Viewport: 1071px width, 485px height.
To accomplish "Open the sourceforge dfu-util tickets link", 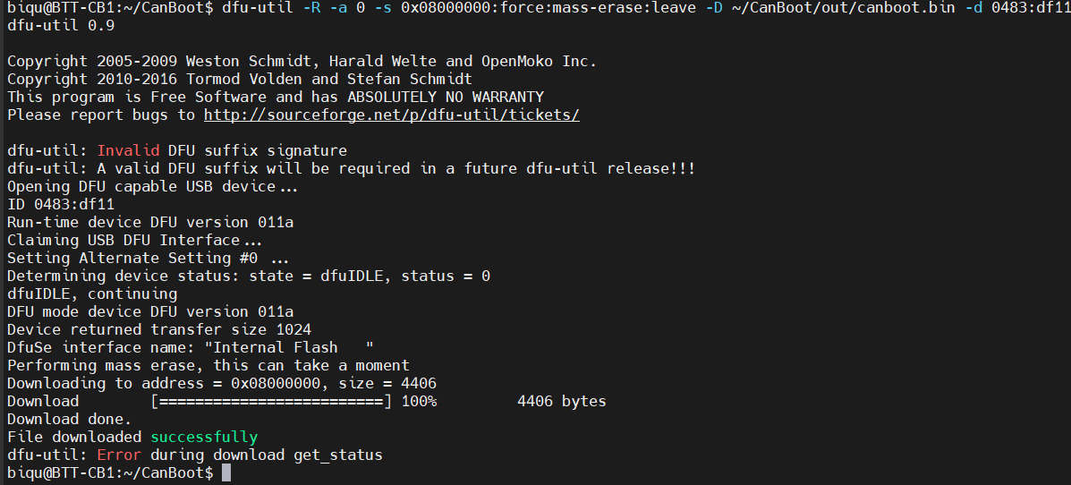I will [x=391, y=115].
